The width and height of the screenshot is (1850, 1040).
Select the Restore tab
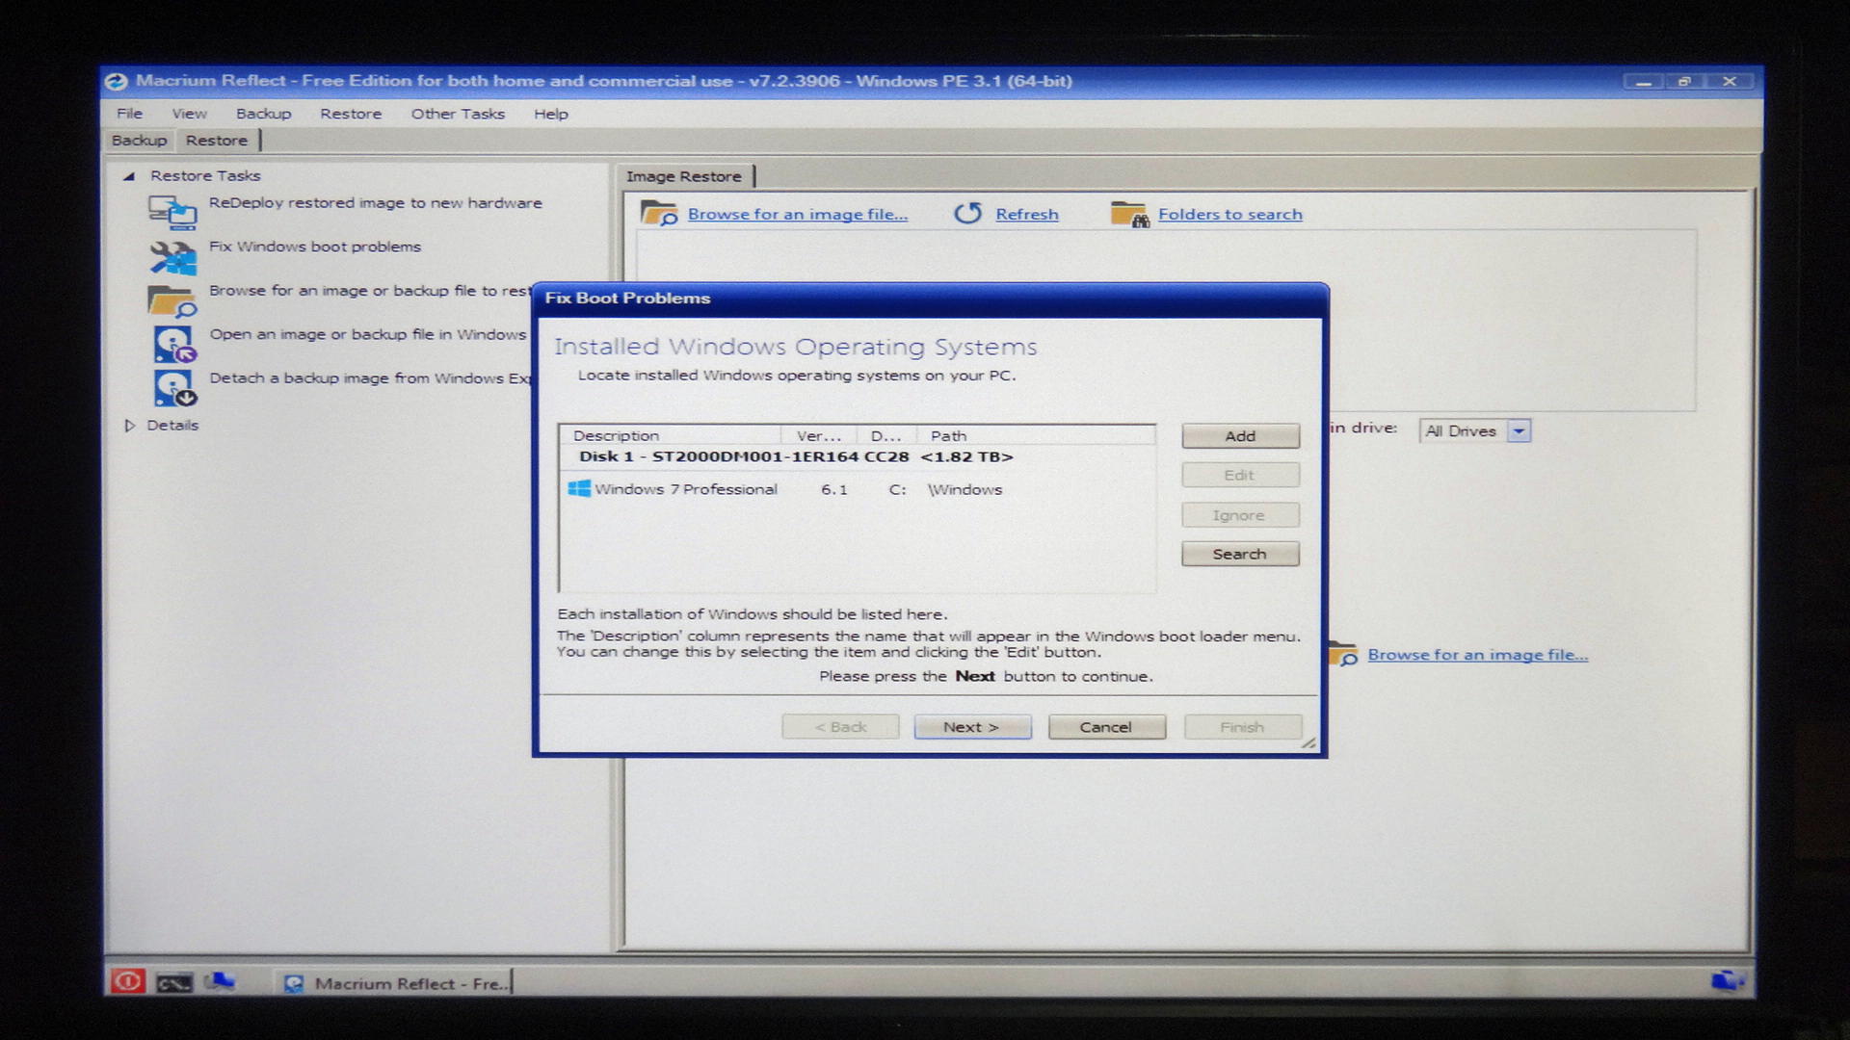217,141
